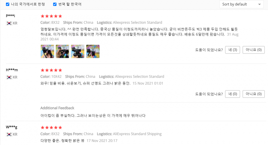The height and width of the screenshot is (145, 268).
Task: Click the five-star rating of W***g's review
Action: click(x=51, y=127)
